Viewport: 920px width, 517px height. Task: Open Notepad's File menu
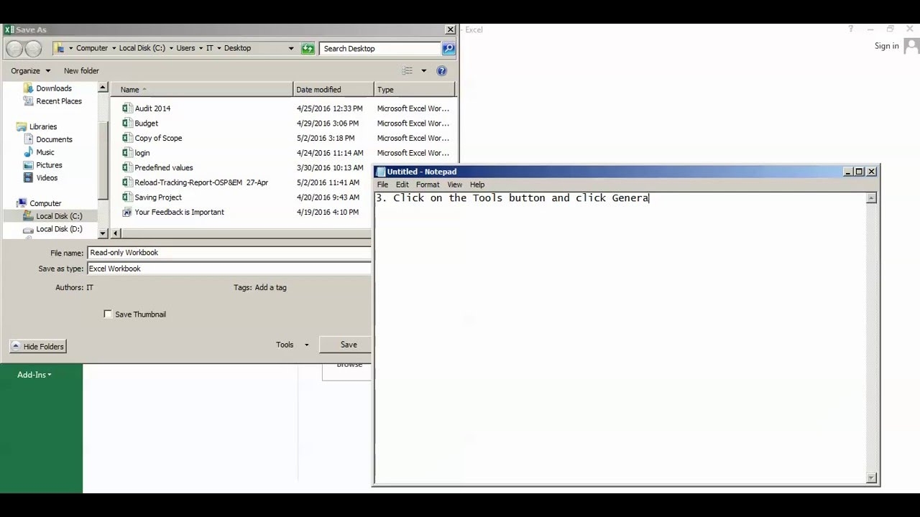(382, 185)
